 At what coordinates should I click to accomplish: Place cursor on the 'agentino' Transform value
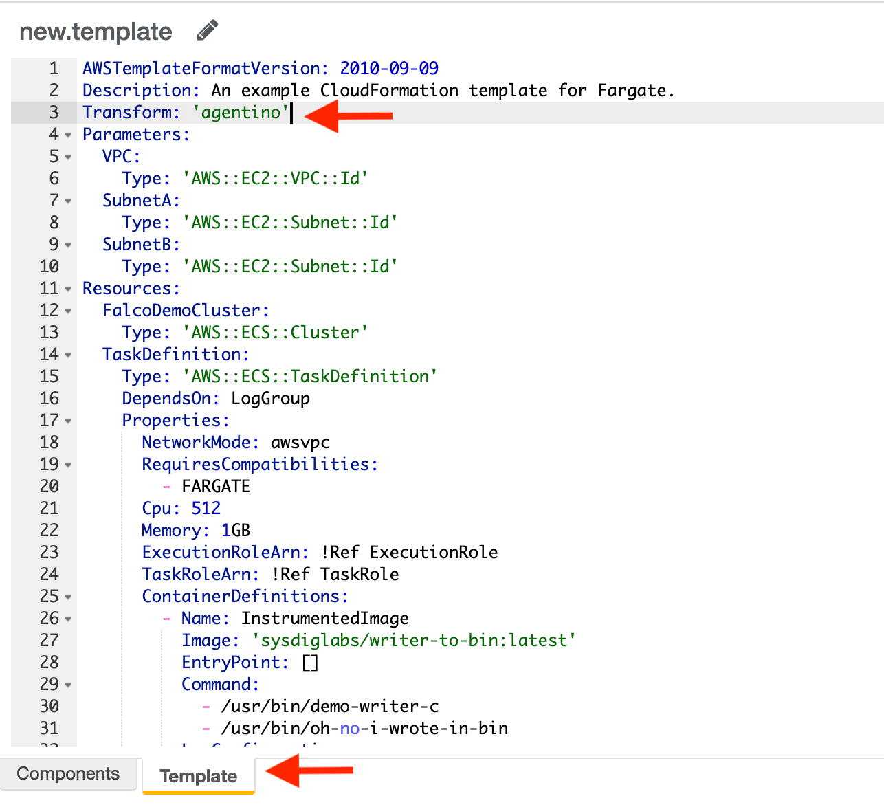point(241,112)
